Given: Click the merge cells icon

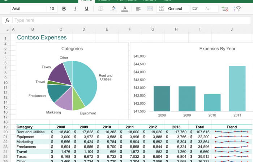Looking at the screenshot, I should point(150,9).
